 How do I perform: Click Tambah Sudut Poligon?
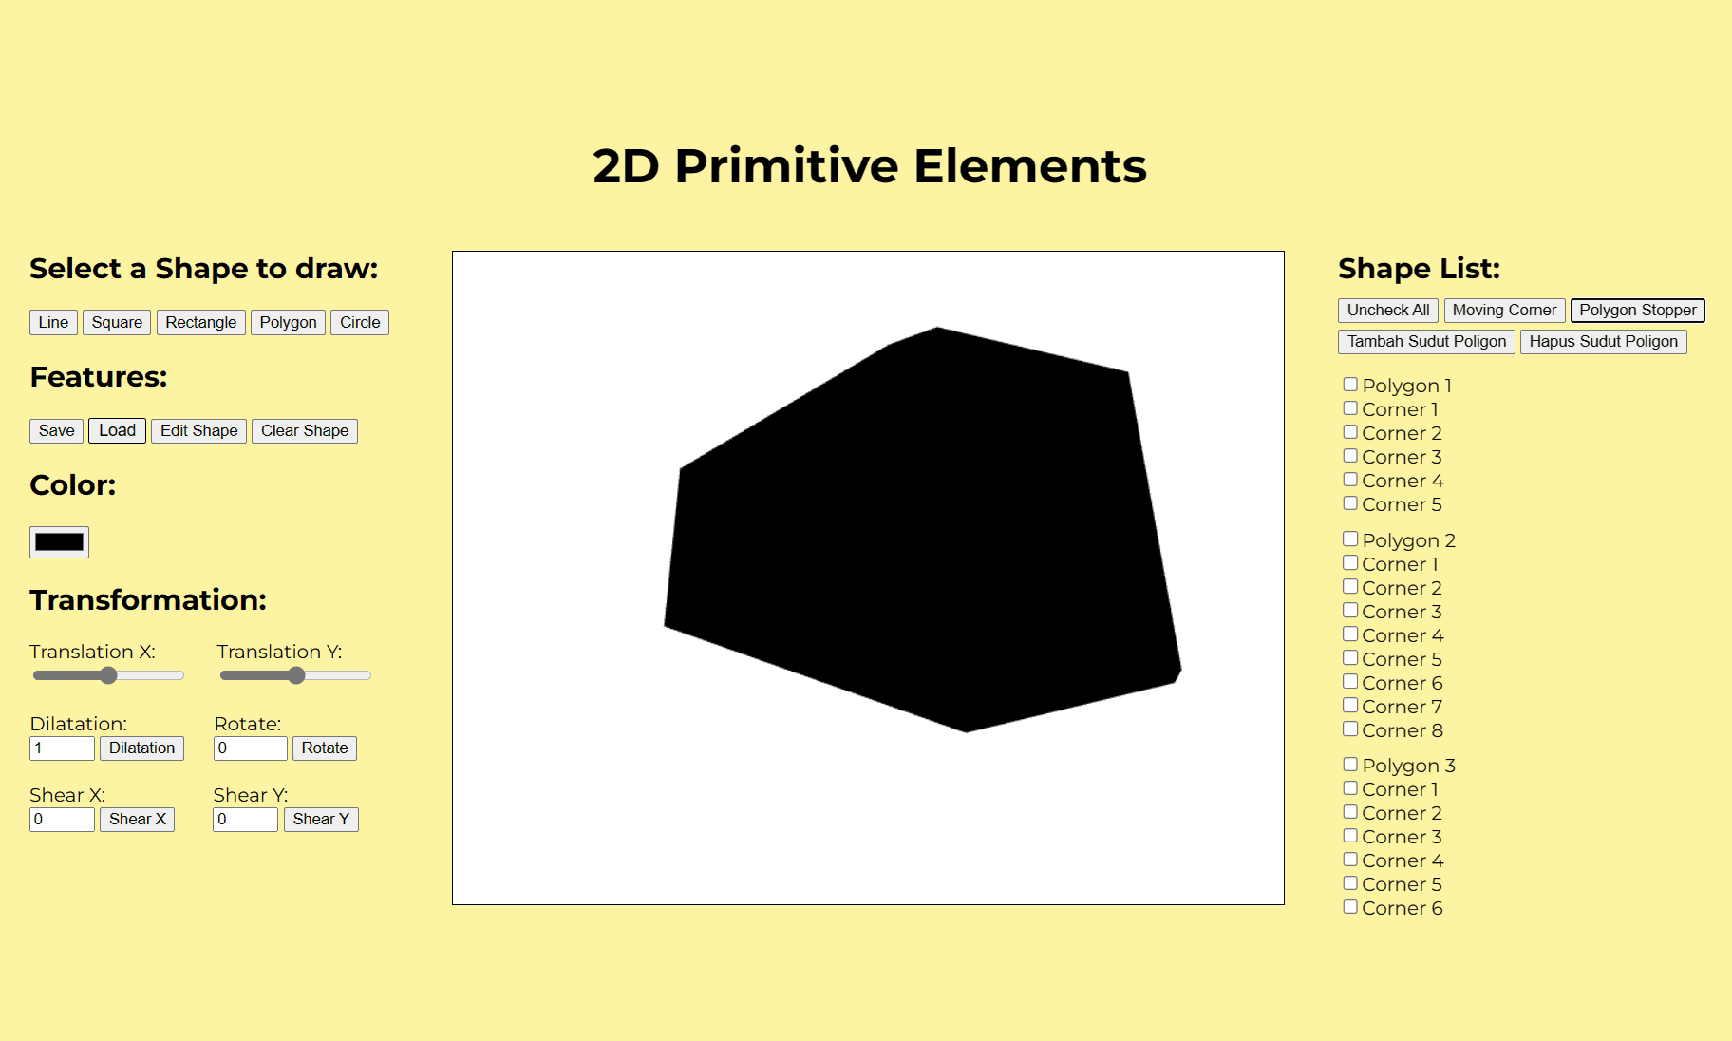pos(1425,341)
